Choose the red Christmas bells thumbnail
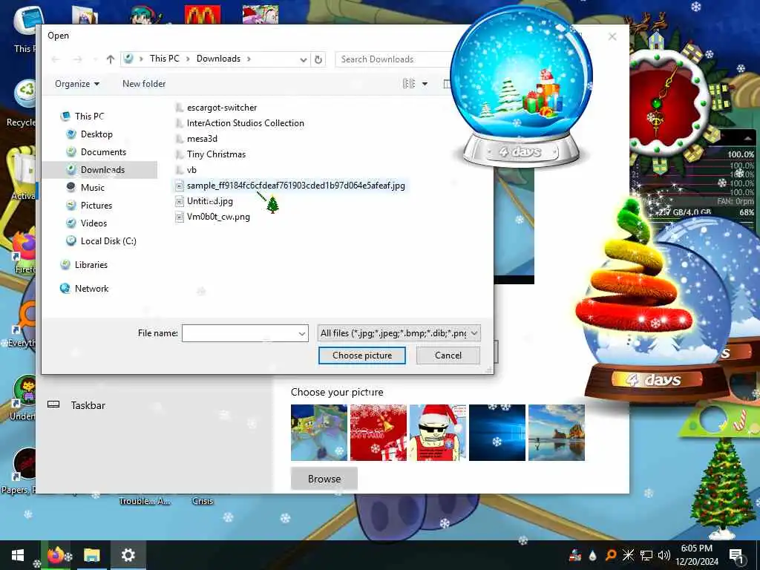 (379, 433)
